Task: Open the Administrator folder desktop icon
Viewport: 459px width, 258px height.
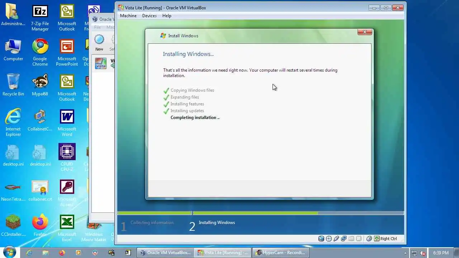Action: [x=13, y=15]
